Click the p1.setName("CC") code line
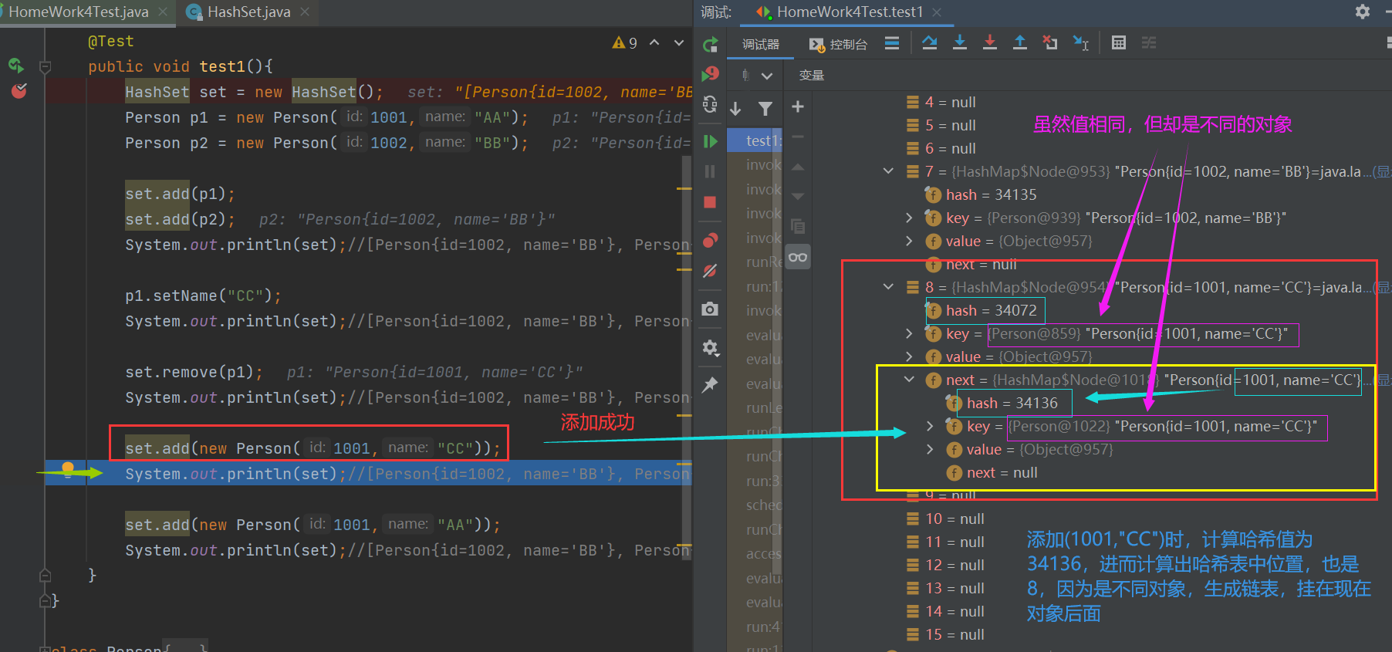 pyautogui.click(x=204, y=296)
